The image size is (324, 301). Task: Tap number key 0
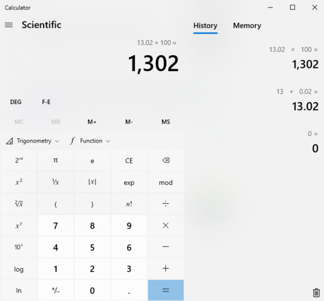click(92, 290)
